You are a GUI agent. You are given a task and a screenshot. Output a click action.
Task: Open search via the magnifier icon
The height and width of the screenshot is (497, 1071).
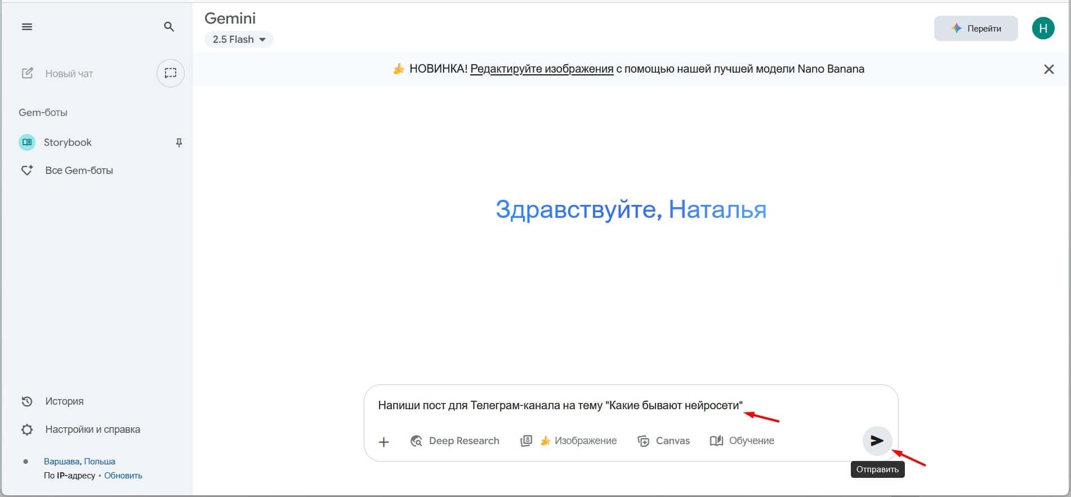click(169, 26)
